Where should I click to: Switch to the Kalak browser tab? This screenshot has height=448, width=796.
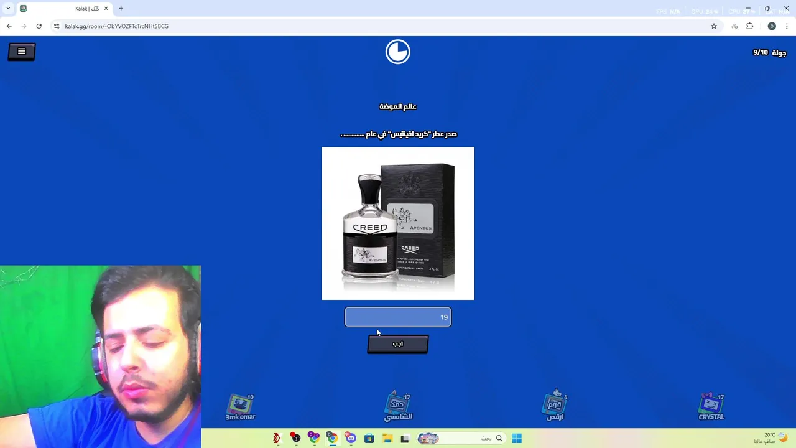pos(64,9)
